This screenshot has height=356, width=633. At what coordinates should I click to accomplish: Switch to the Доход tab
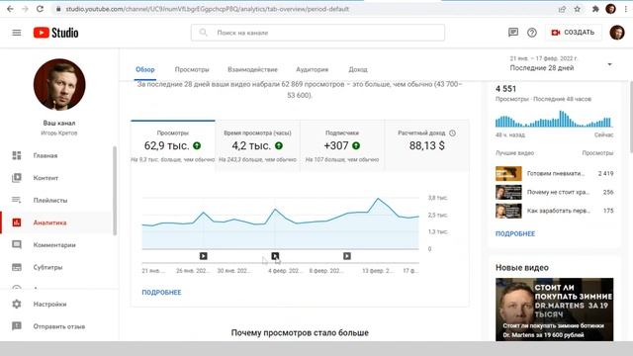pos(358,69)
